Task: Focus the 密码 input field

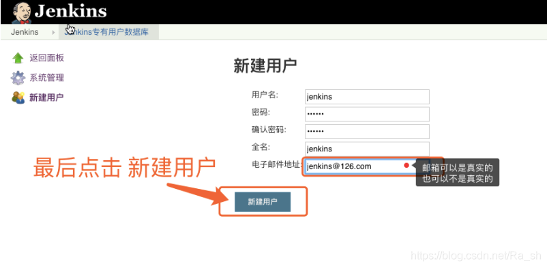Action: [367, 114]
